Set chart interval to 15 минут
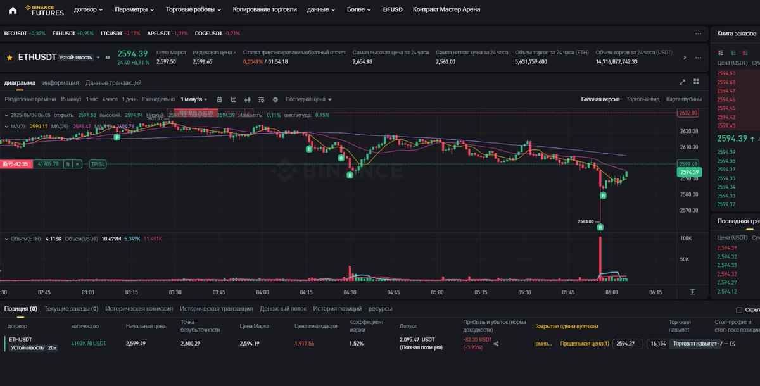The height and width of the screenshot is (386, 760). click(x=71, y=99)
